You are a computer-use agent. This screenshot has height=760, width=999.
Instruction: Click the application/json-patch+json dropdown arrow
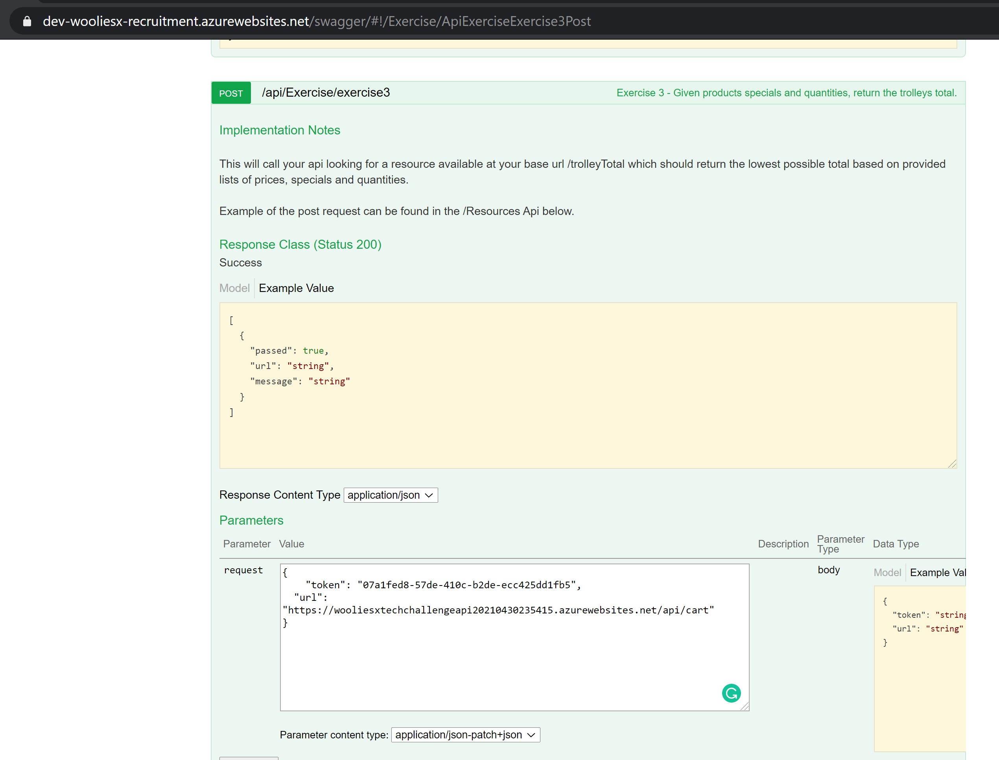(531, 735)
